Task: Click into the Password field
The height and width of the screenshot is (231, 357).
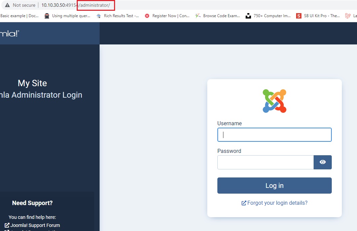Action: pos(265,162)
